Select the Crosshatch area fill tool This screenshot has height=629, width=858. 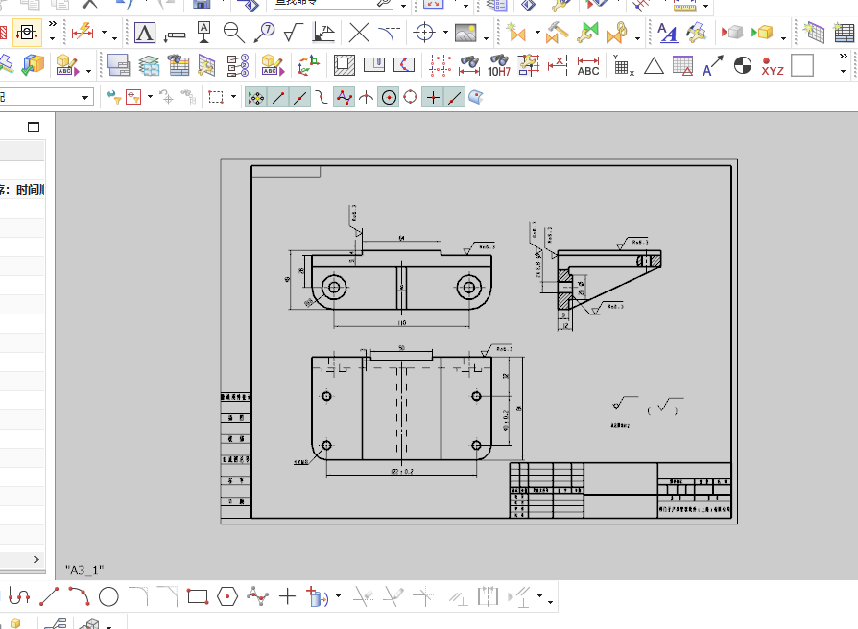pos(345,65)
